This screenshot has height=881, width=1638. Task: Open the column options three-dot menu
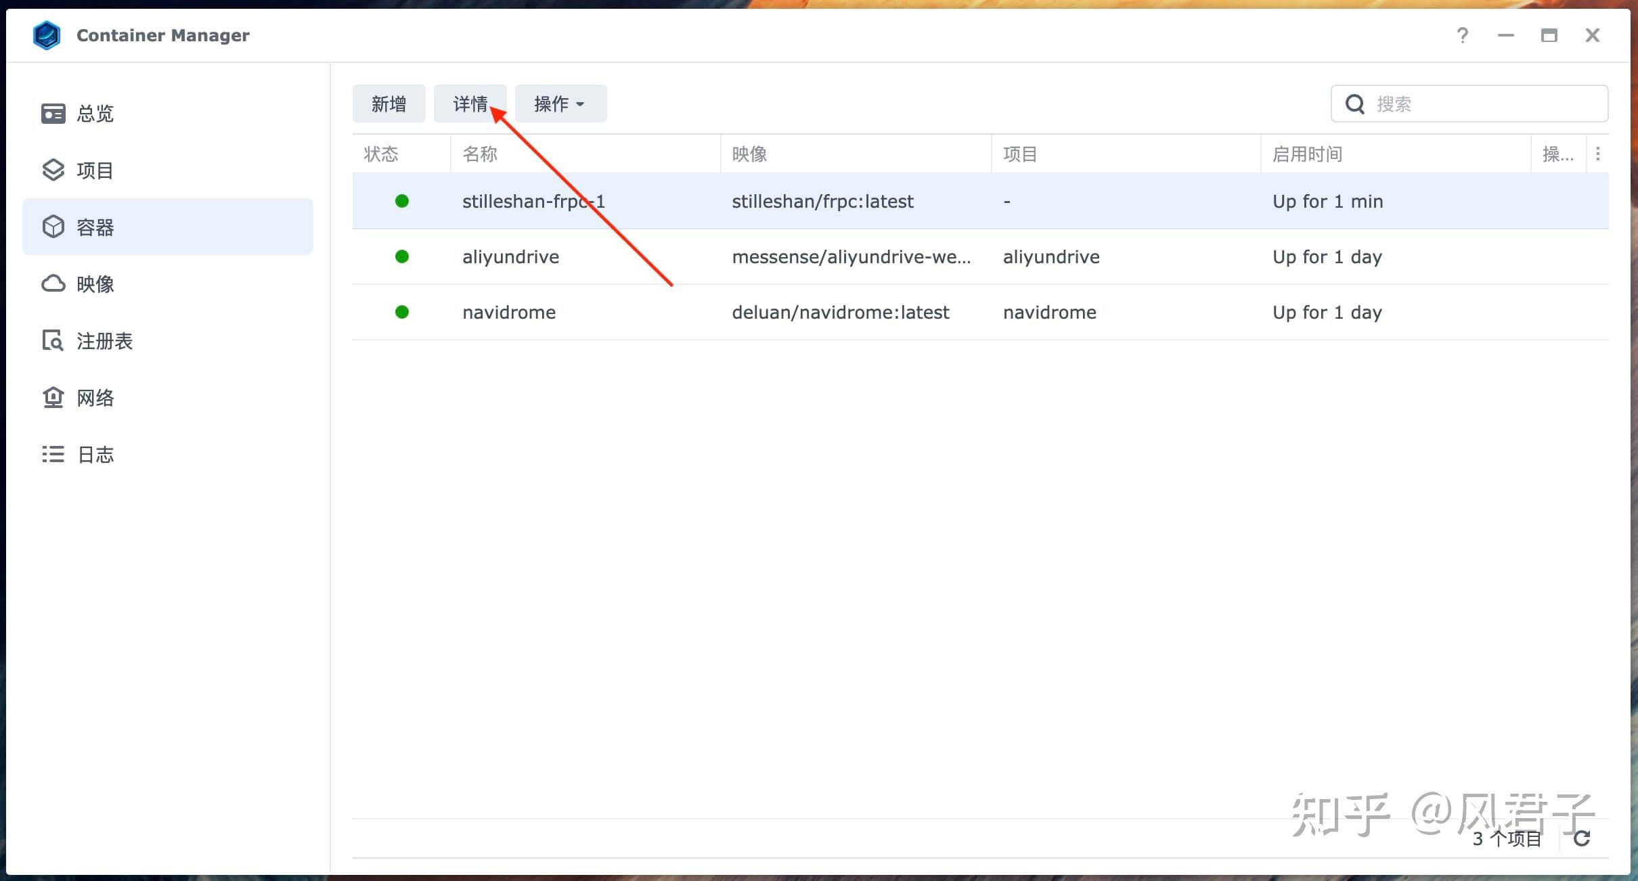[x=1598, y=154]
